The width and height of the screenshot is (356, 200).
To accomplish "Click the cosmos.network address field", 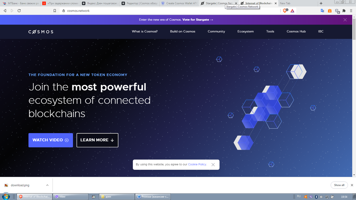I will (169, 11).
